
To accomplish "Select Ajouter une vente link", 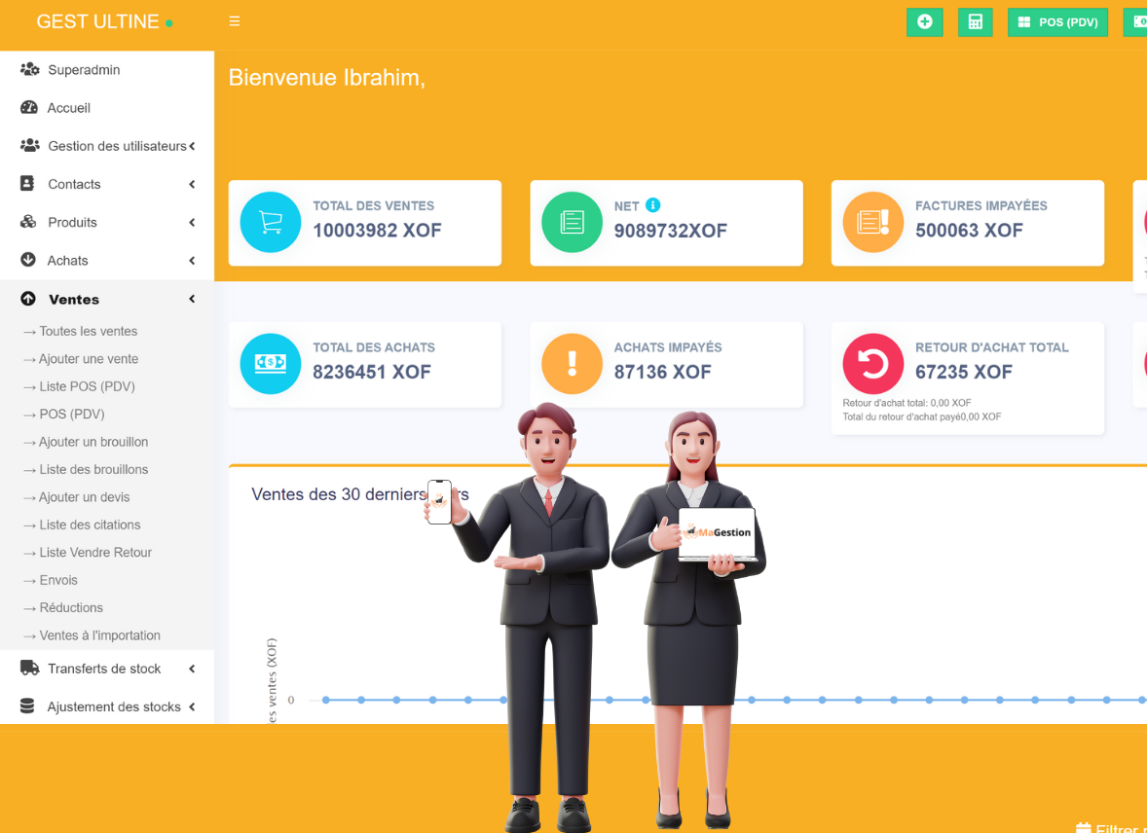I will click(88, 359).
